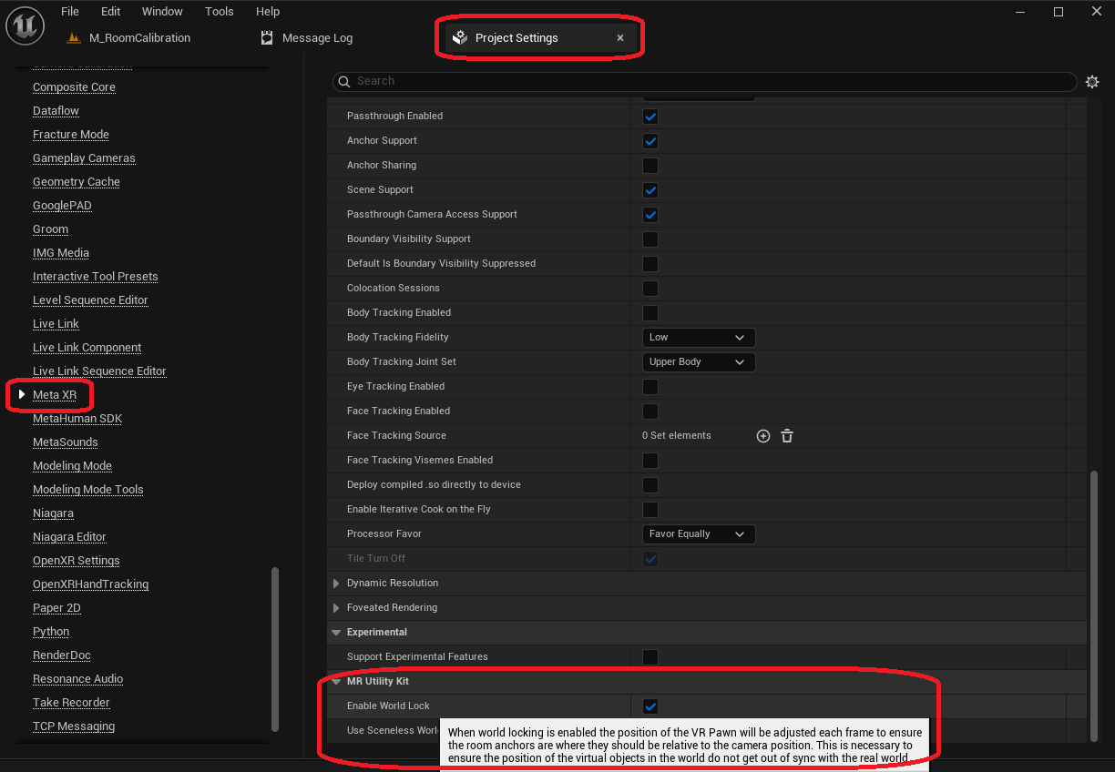Enable Face Tracking checkbox

click(650, 411)
